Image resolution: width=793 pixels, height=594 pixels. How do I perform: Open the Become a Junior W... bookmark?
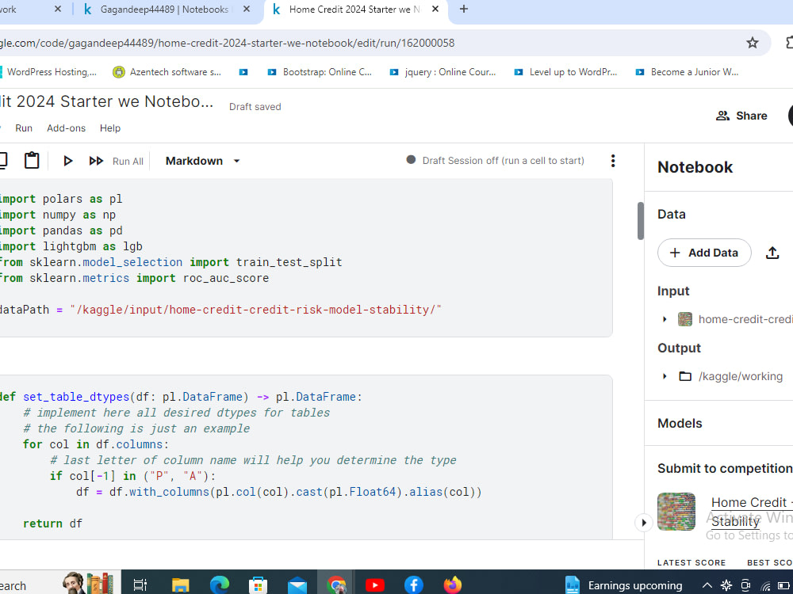[687, 72]
